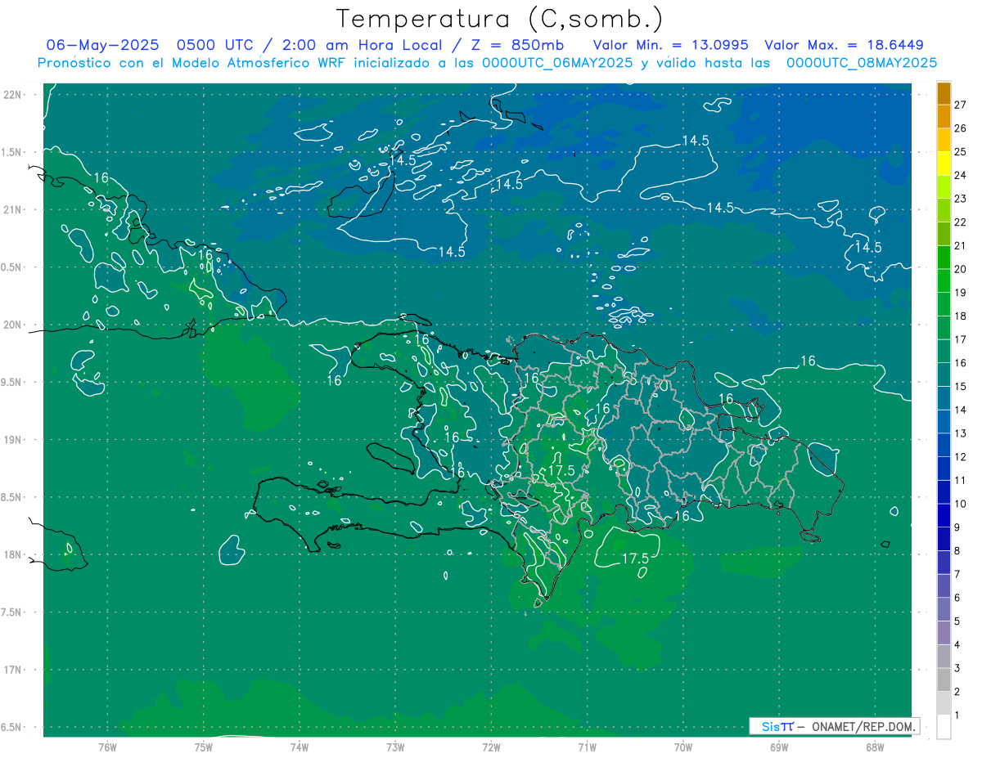Click legend scale value '8'

point(957,550)
